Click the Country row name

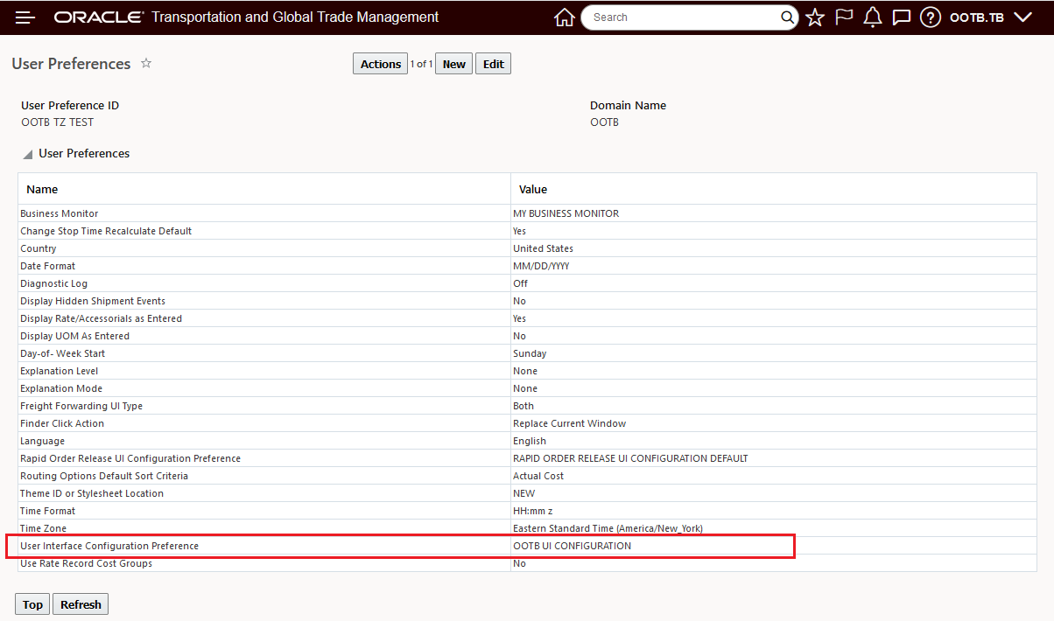pyautogui.click(x=39, y=248)
